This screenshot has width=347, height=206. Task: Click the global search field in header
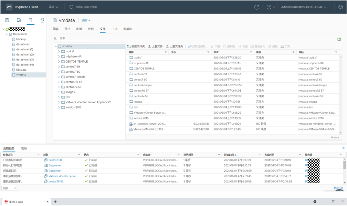coord(86,7)
